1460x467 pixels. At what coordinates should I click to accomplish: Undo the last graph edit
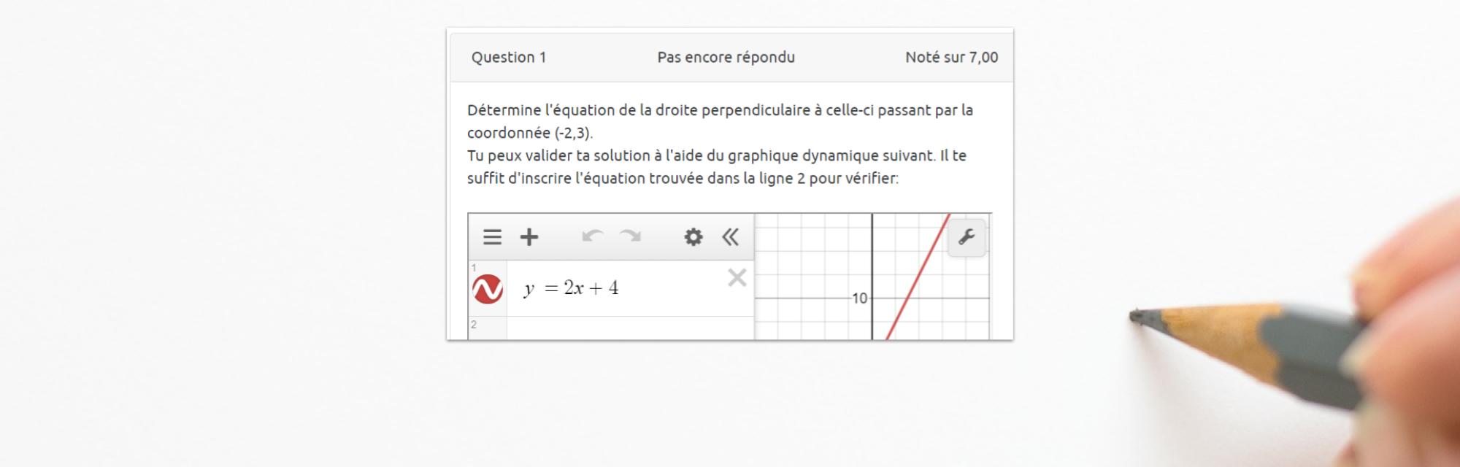(592, 236)
